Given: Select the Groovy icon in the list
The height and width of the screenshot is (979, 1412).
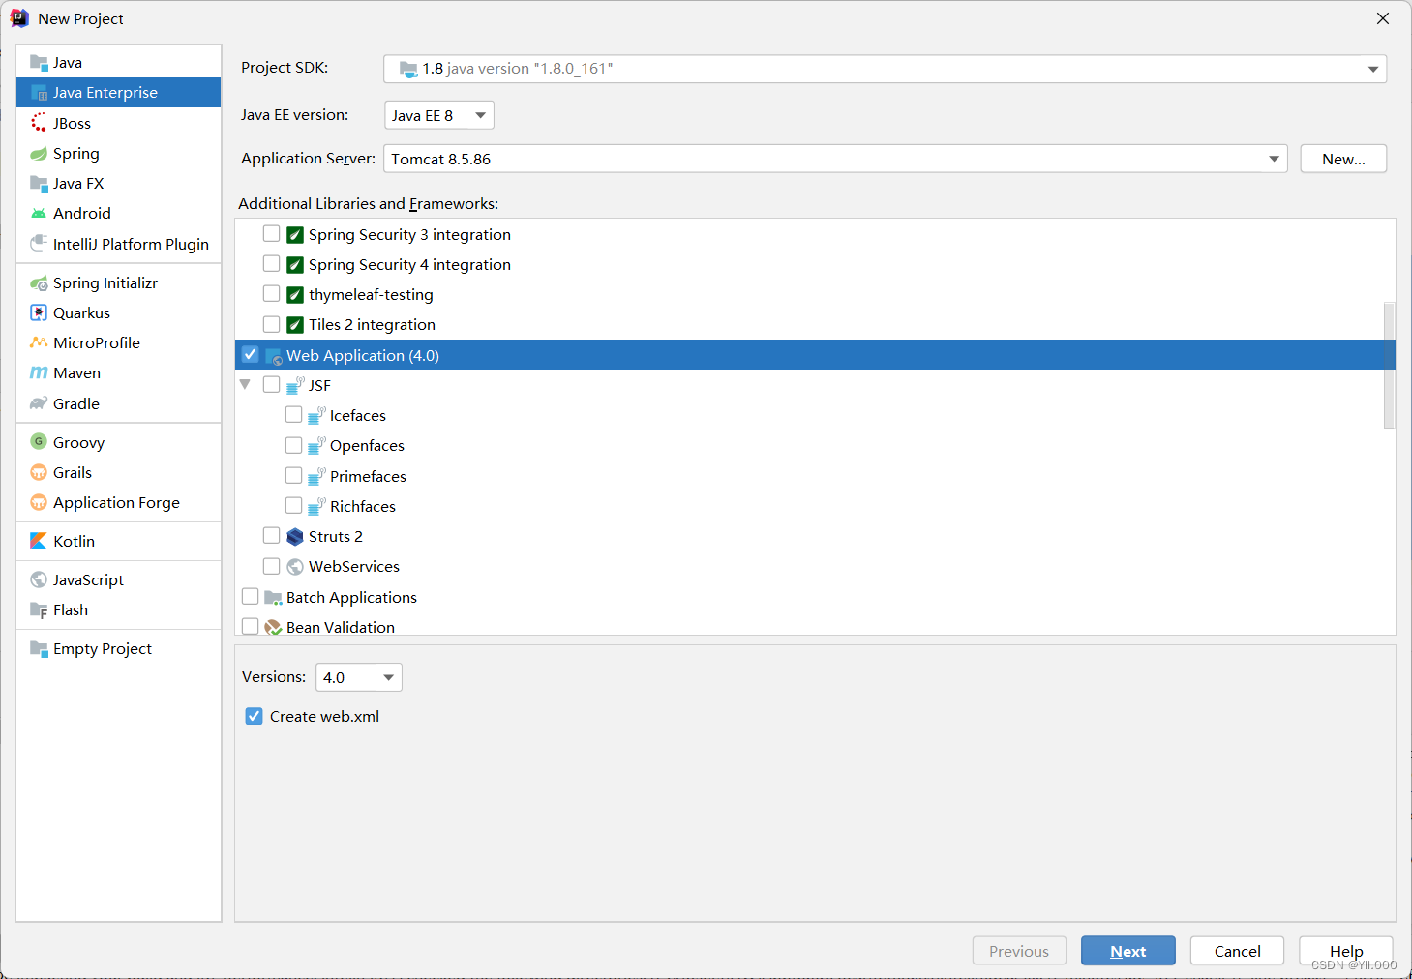Looking at the screenshot, I should click(x=39, y=442).
